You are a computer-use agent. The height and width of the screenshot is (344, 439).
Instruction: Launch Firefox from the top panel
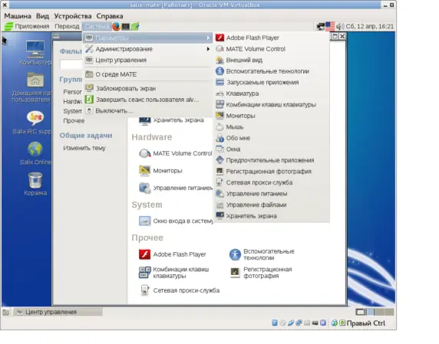[116, 27]
